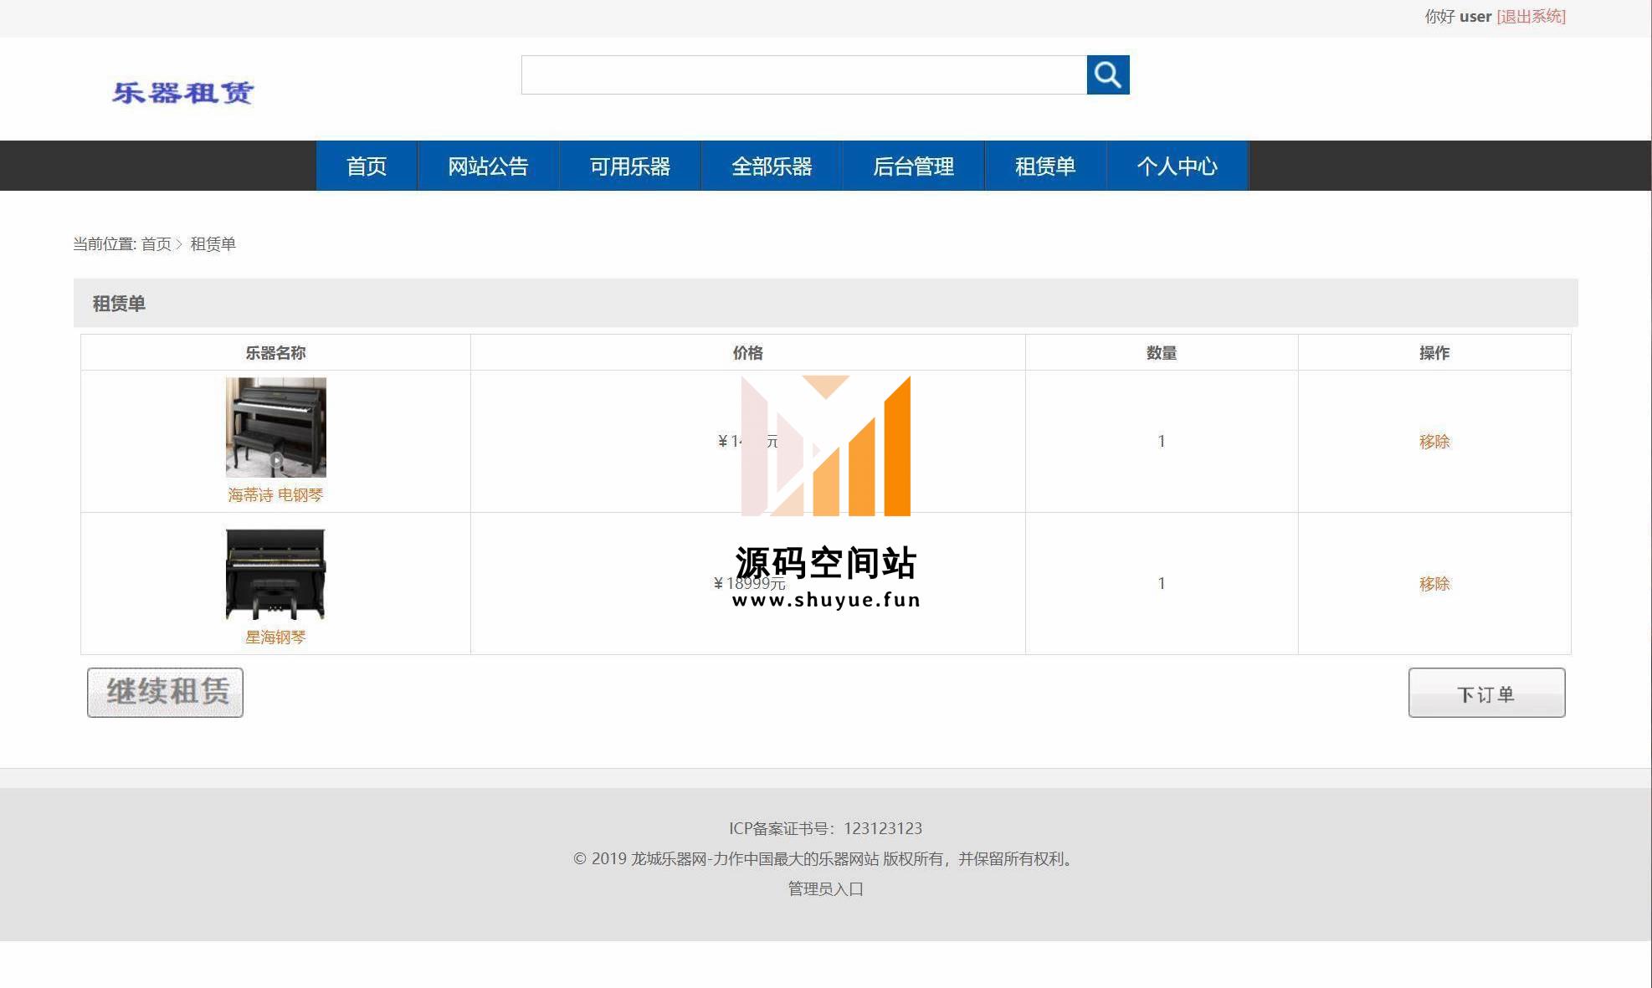Viewport: 1652px width, 988px height.
Task: Click quantity 1 in 星海钢琴 row
Action: click(1162, 584)
